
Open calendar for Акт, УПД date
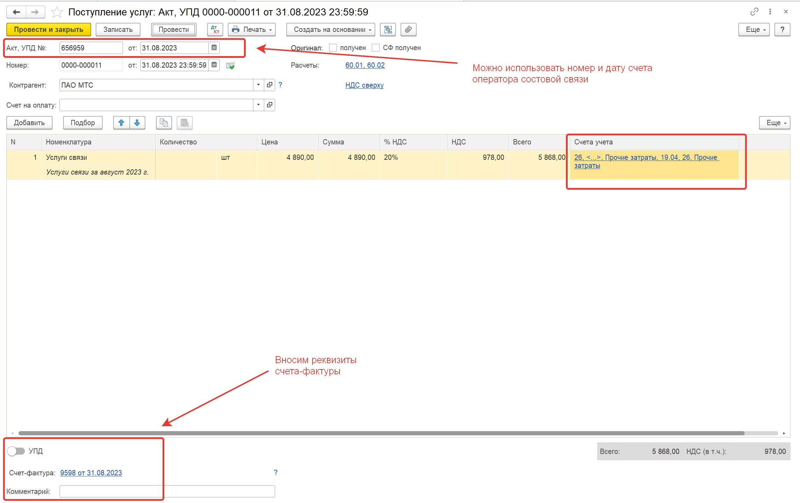pos(214,48)
